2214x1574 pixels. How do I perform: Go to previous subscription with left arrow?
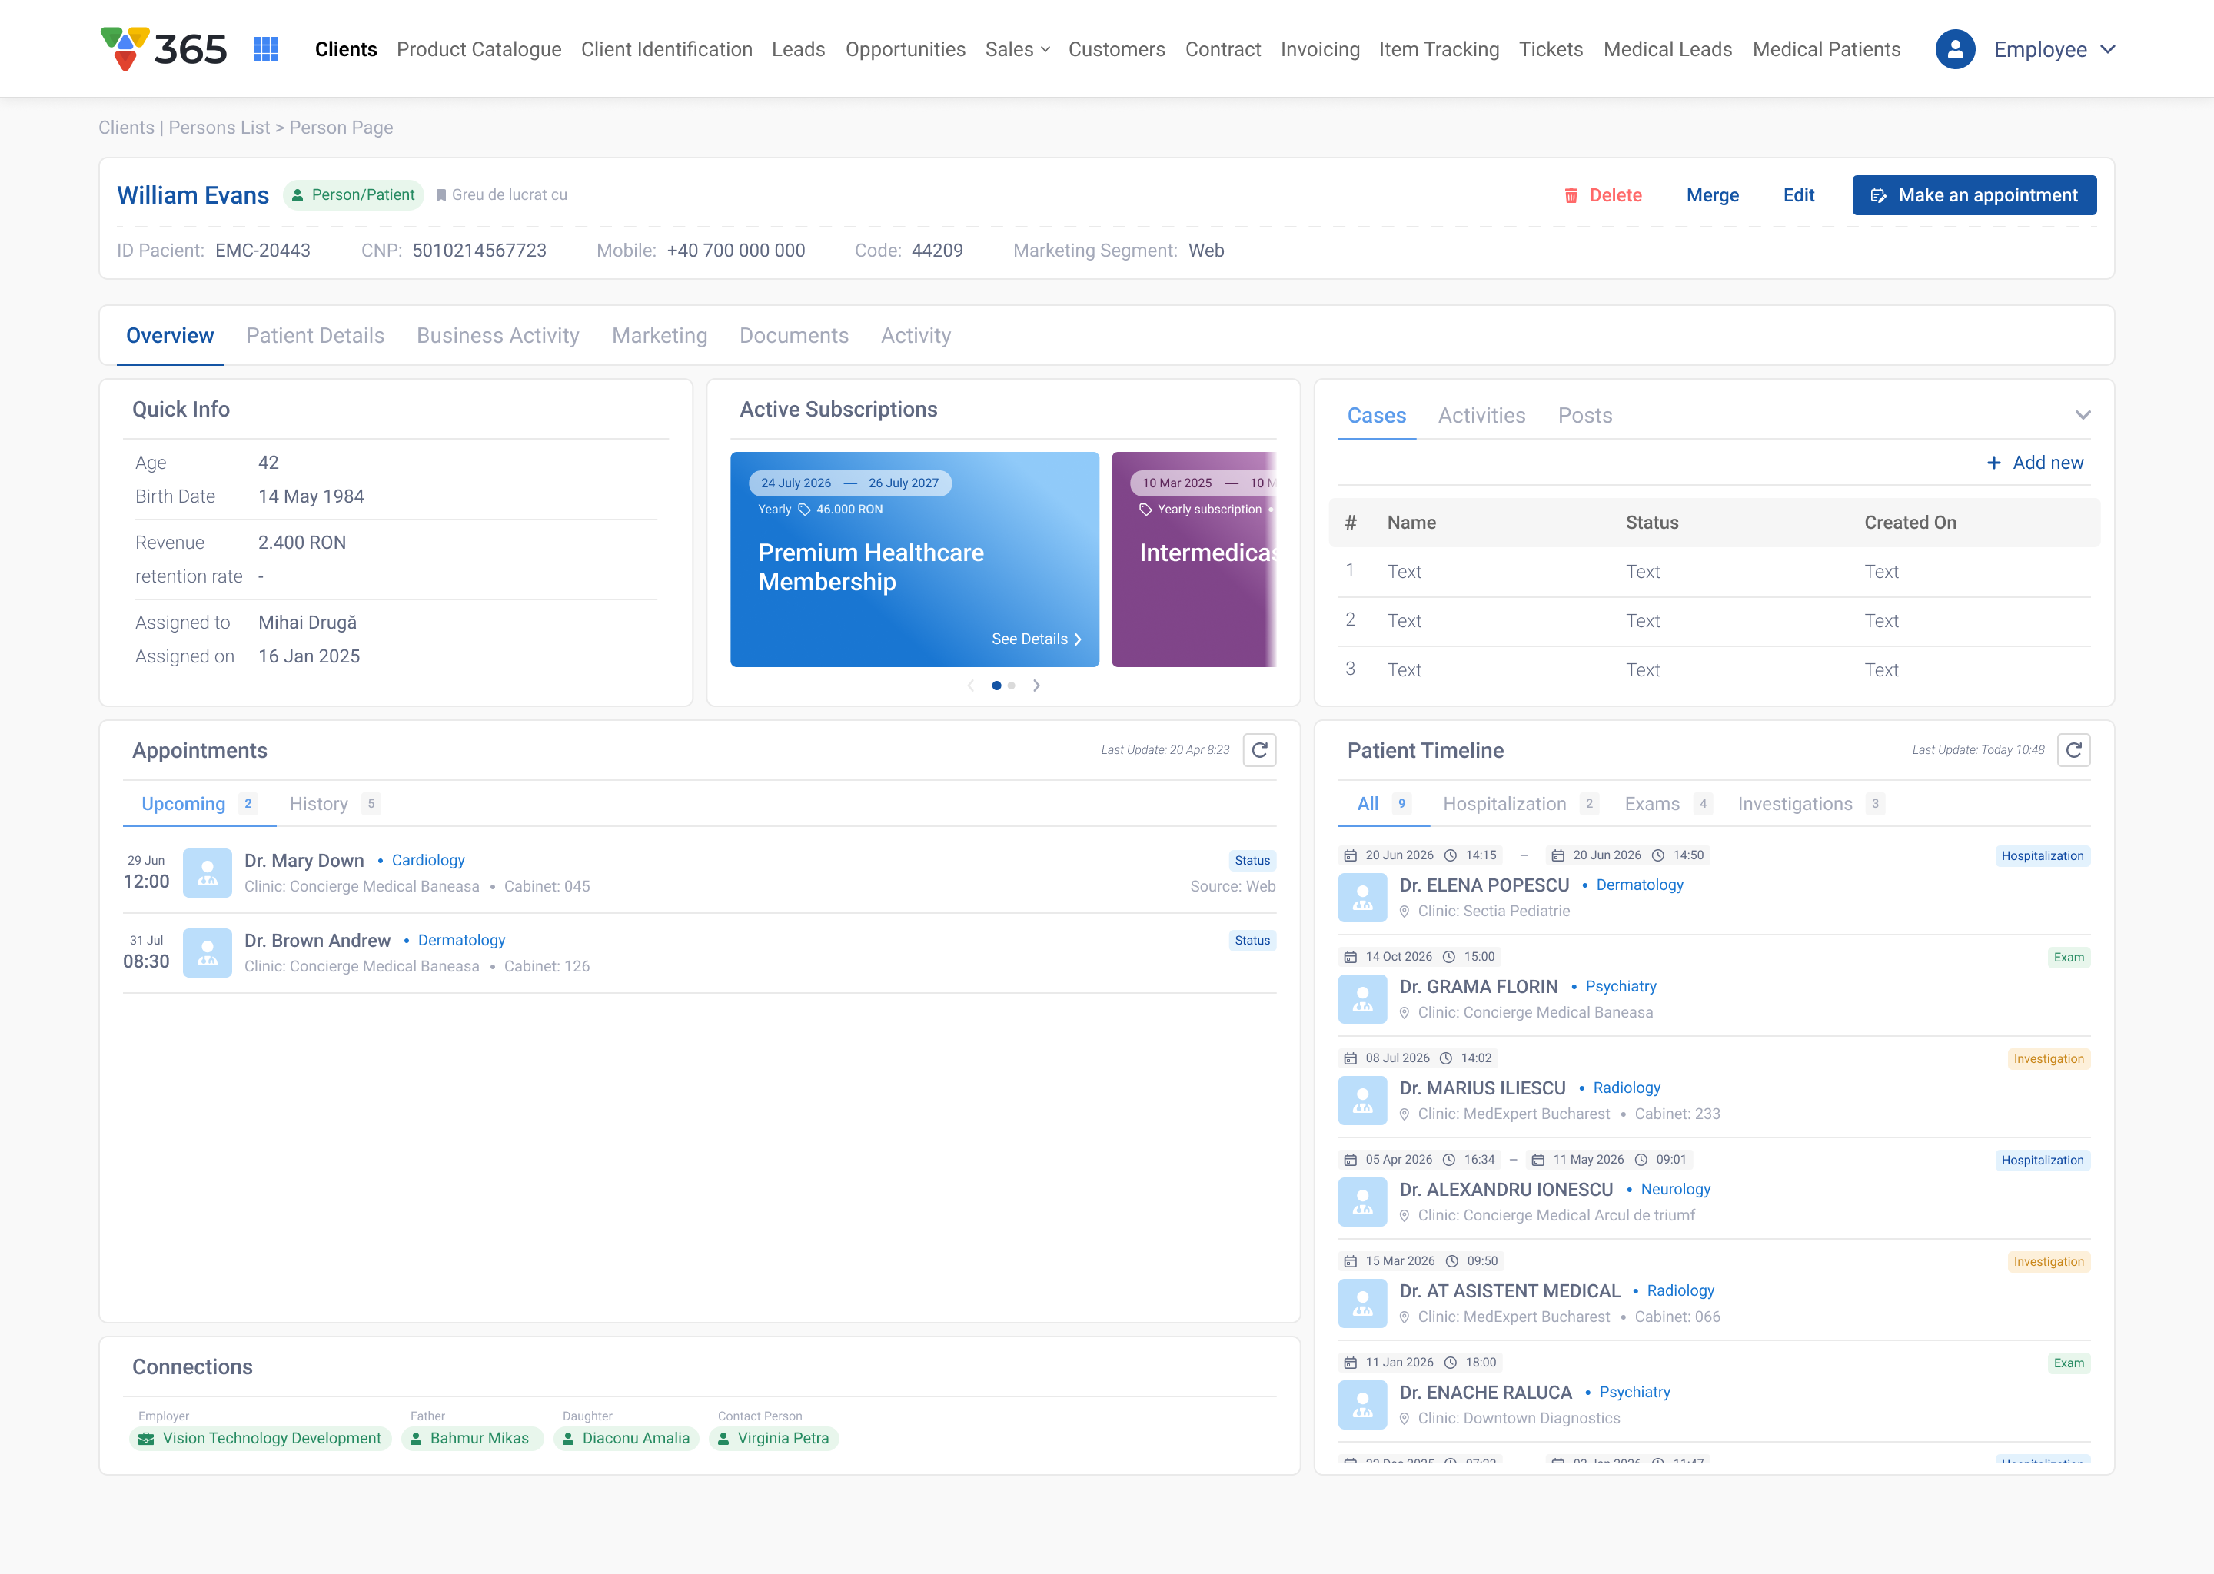(970, 686)
